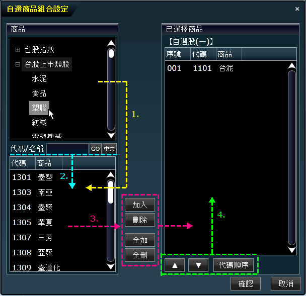This screenshot has height=296, width=306.
Task: Close the 自選商品組合設定 dialog
Action: click(297, 9)
